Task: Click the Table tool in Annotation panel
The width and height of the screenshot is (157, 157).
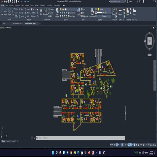Action: pos(50,16)
